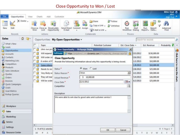The width and height of the screenshot is (180, 135).
Task: Click the Share ribbon button
Action: 94,21
